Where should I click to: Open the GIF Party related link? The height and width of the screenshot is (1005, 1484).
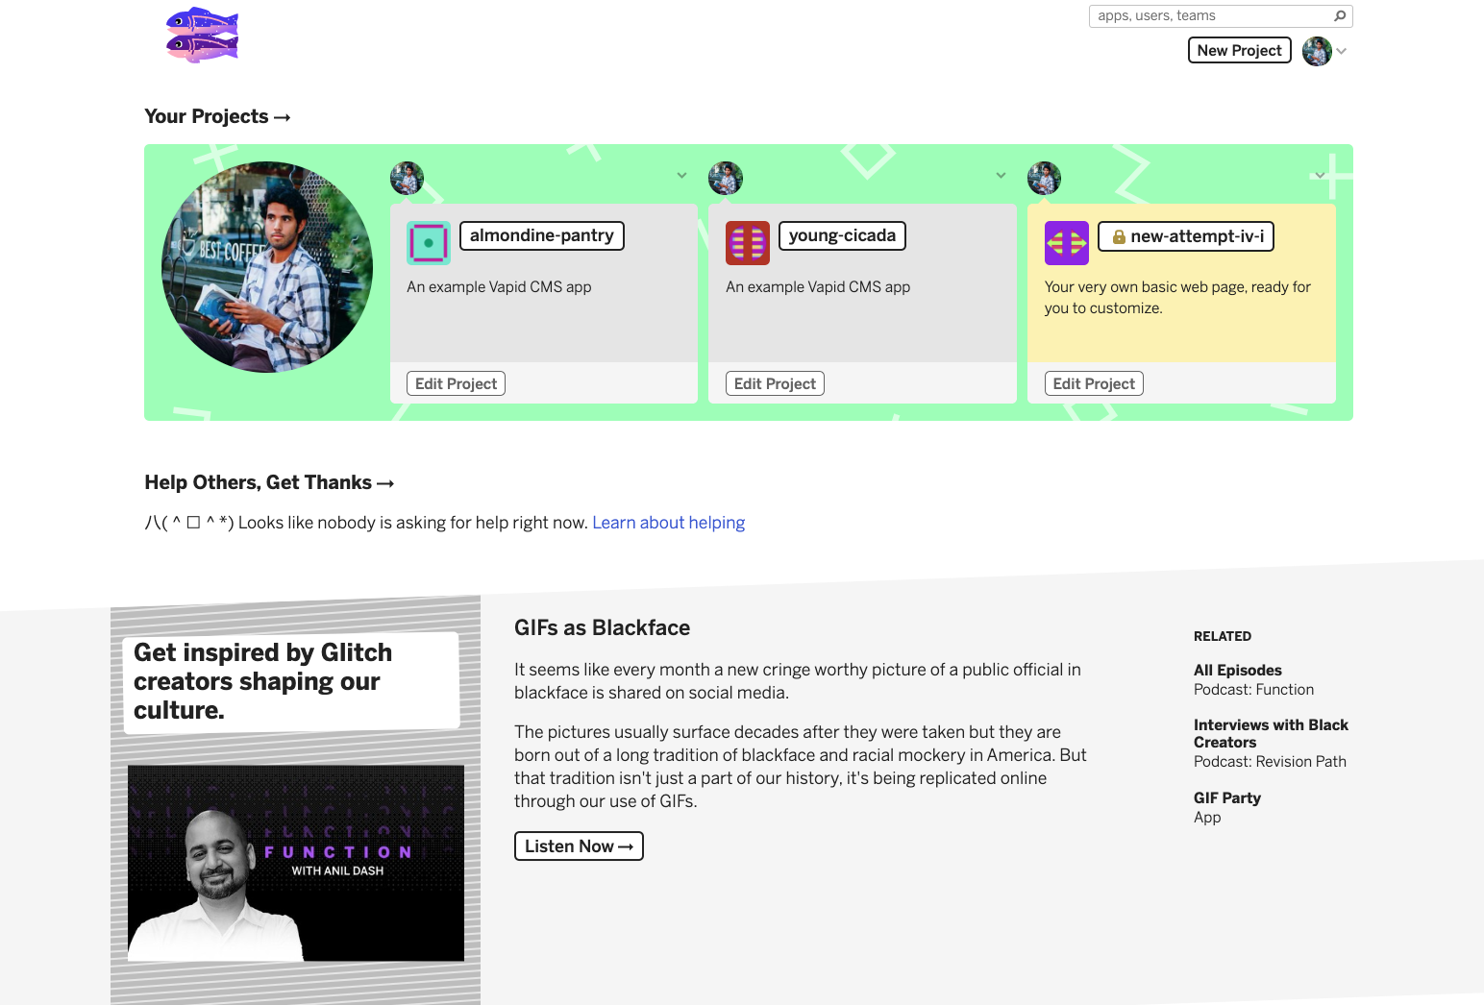(x=1227, y=797)
